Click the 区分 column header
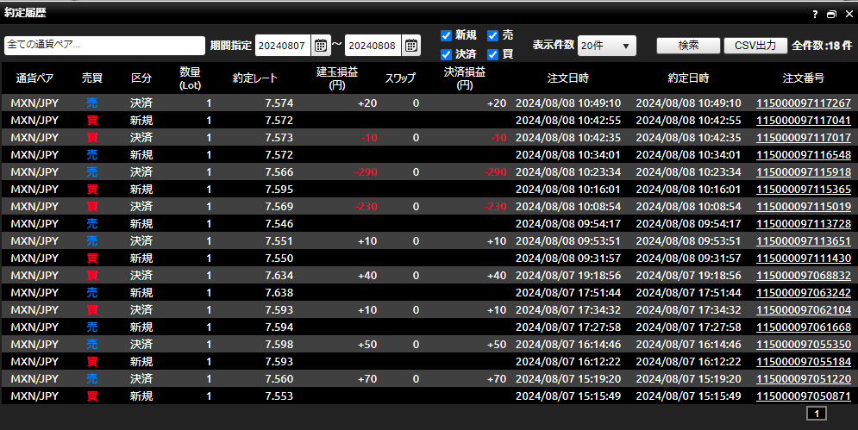This screenshot has height=430, width=858. pyautogui.click(x=141, y=78)
